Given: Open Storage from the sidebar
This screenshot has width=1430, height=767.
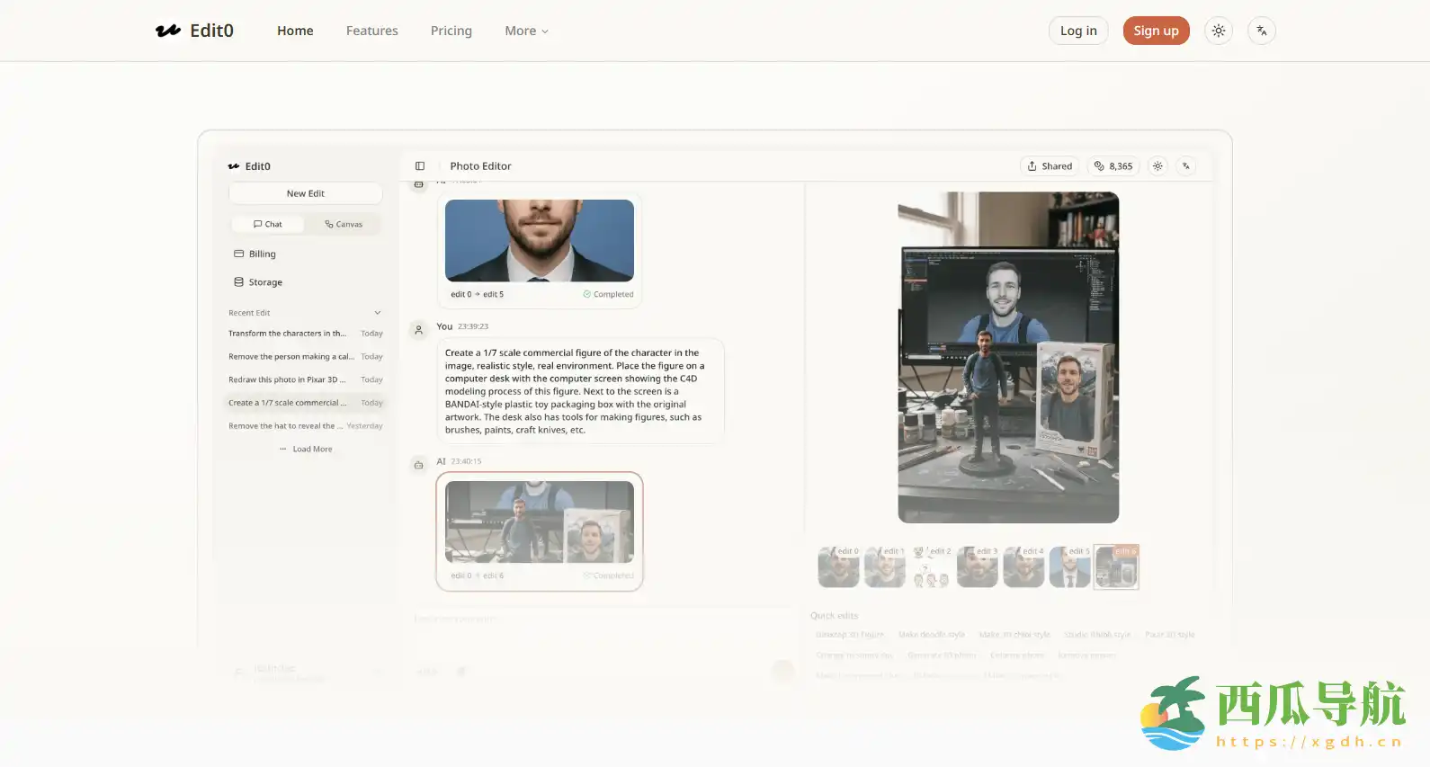Looking at the screenshot, I should coord(264,282).
